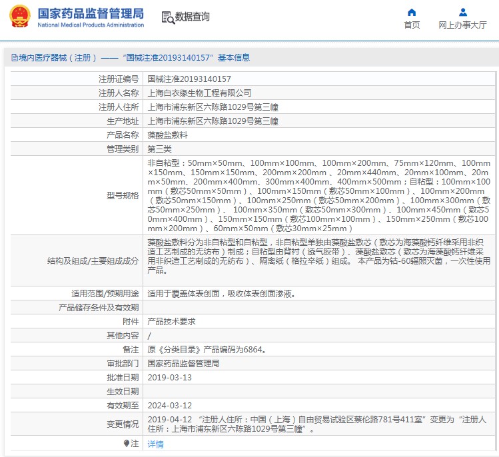Click the 产品名称 row label
The height and width of the screenshot is (457, 499).
[x=123, y=135]
